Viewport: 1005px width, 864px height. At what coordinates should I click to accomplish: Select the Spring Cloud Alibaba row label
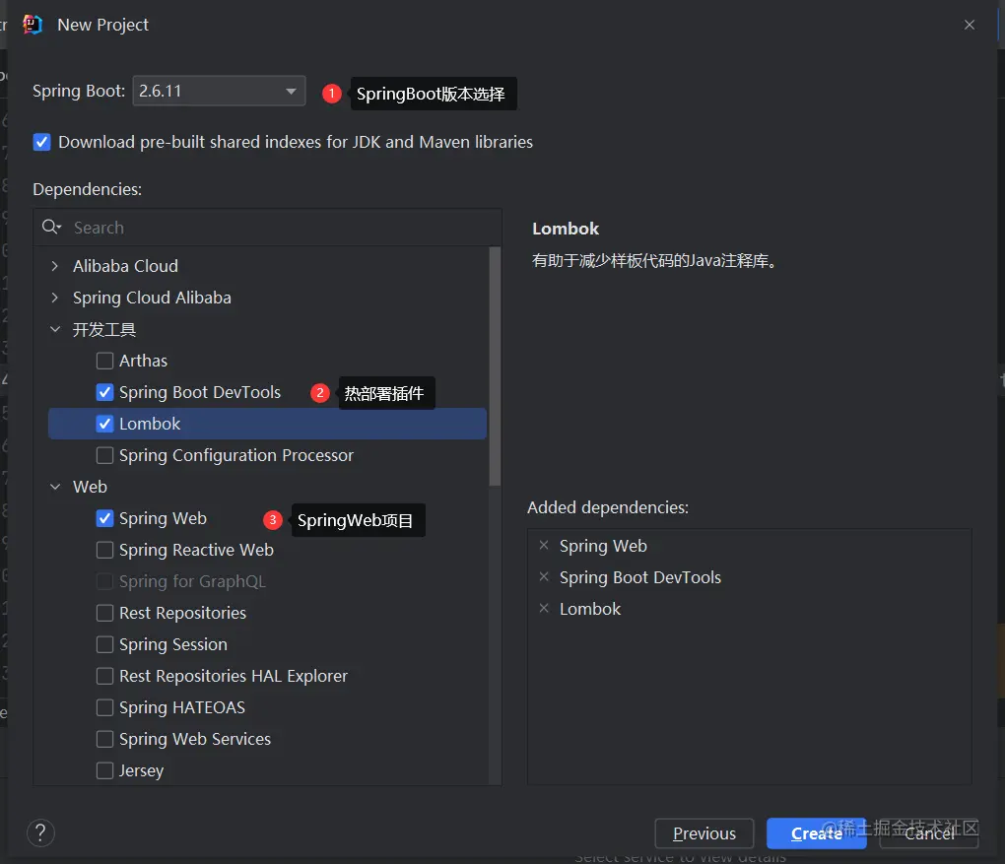pyautogui.click(x=152, y=298)
